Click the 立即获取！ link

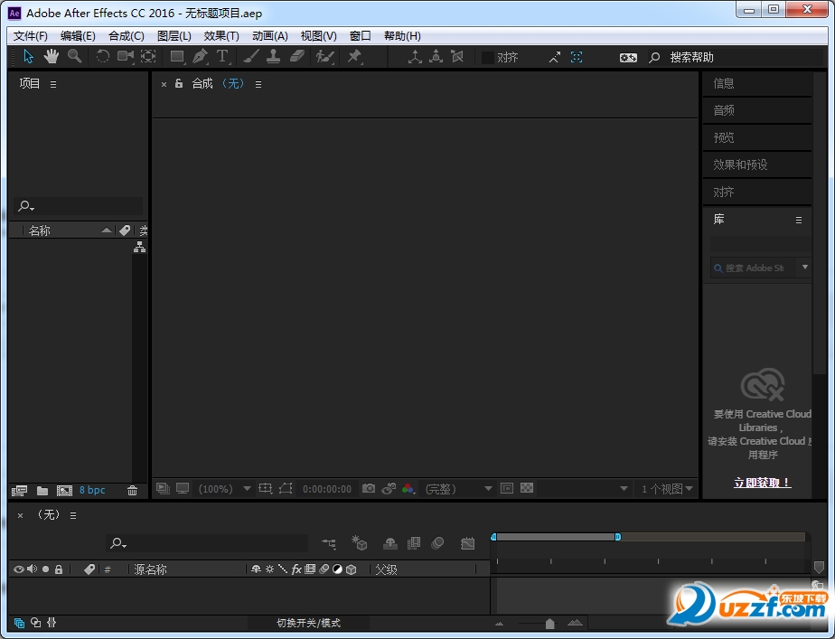pyautogui.click(x=763, y=483)
